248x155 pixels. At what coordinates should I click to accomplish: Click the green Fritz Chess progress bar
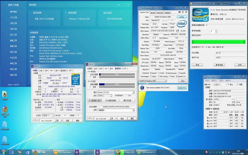[x=218, y=42]
